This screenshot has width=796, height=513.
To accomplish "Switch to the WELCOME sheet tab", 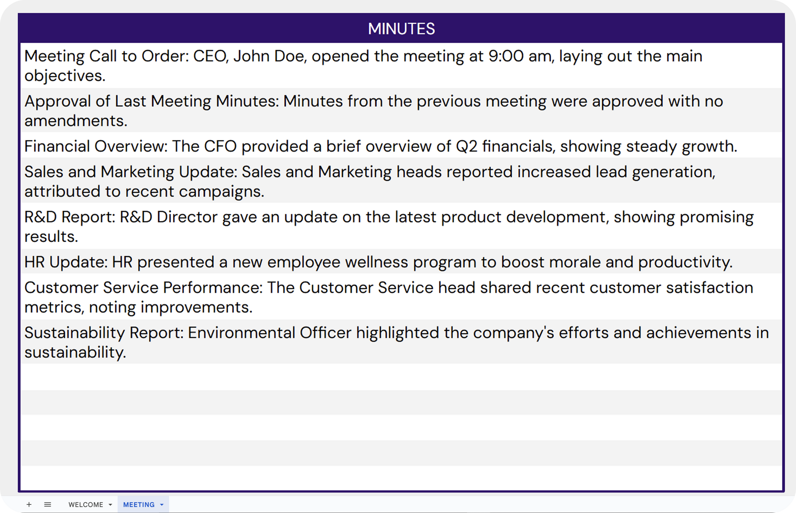I will coord(85,504).
